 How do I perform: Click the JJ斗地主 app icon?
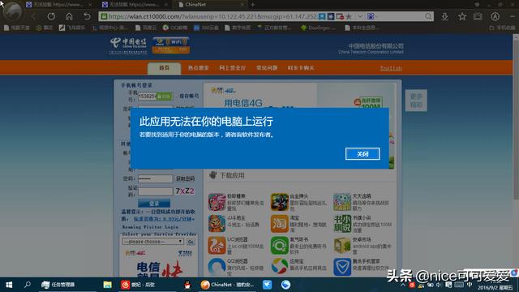217,223
